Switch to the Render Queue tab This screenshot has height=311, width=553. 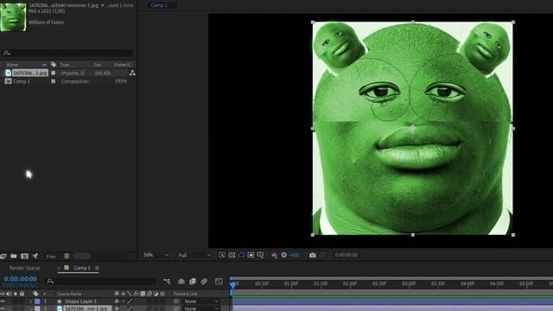click(x=25, y=268)
